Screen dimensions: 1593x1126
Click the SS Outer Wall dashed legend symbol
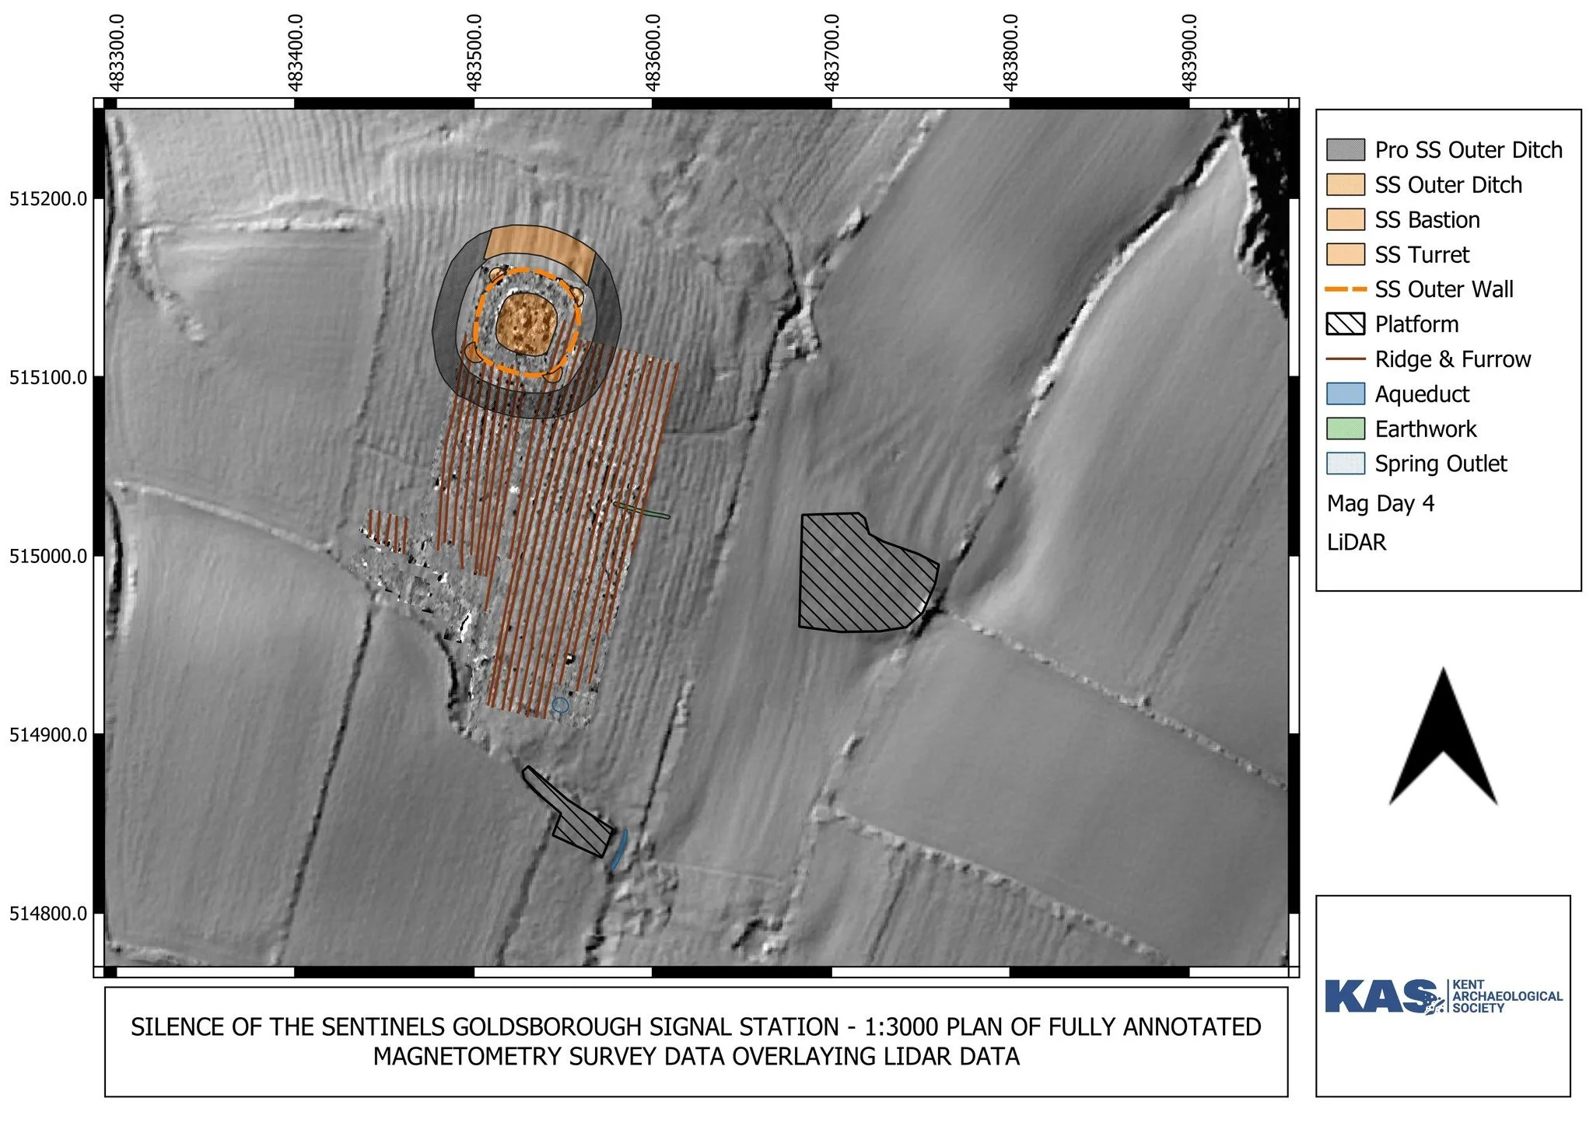pos(1345,289)
